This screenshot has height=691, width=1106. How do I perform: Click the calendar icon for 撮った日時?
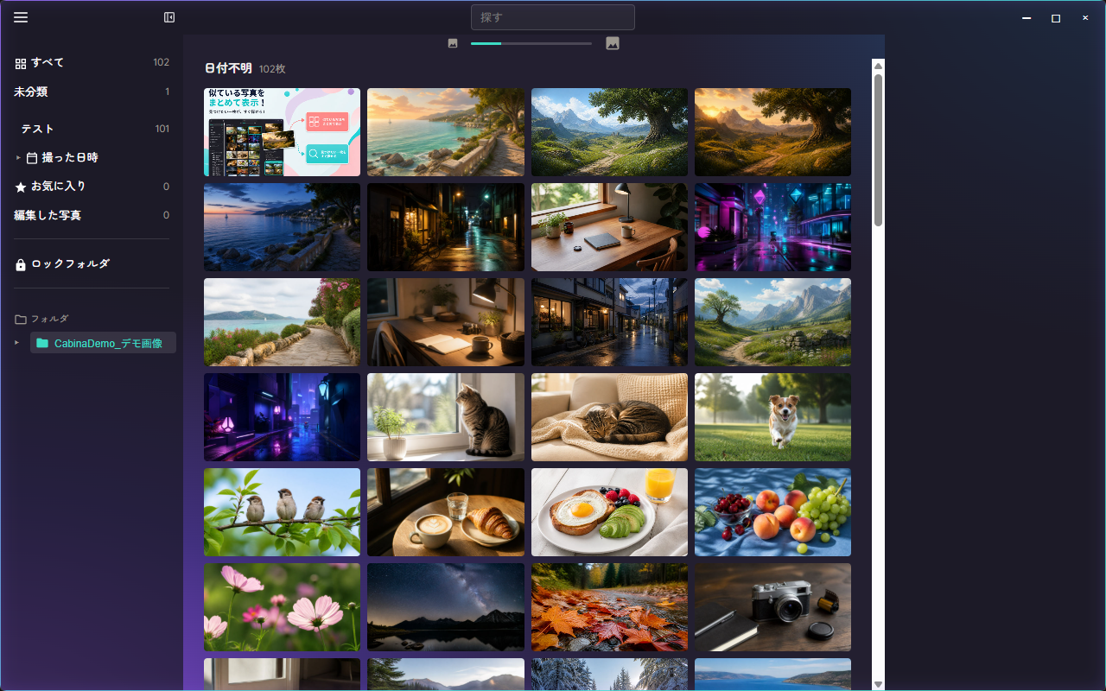coord(32,158)
